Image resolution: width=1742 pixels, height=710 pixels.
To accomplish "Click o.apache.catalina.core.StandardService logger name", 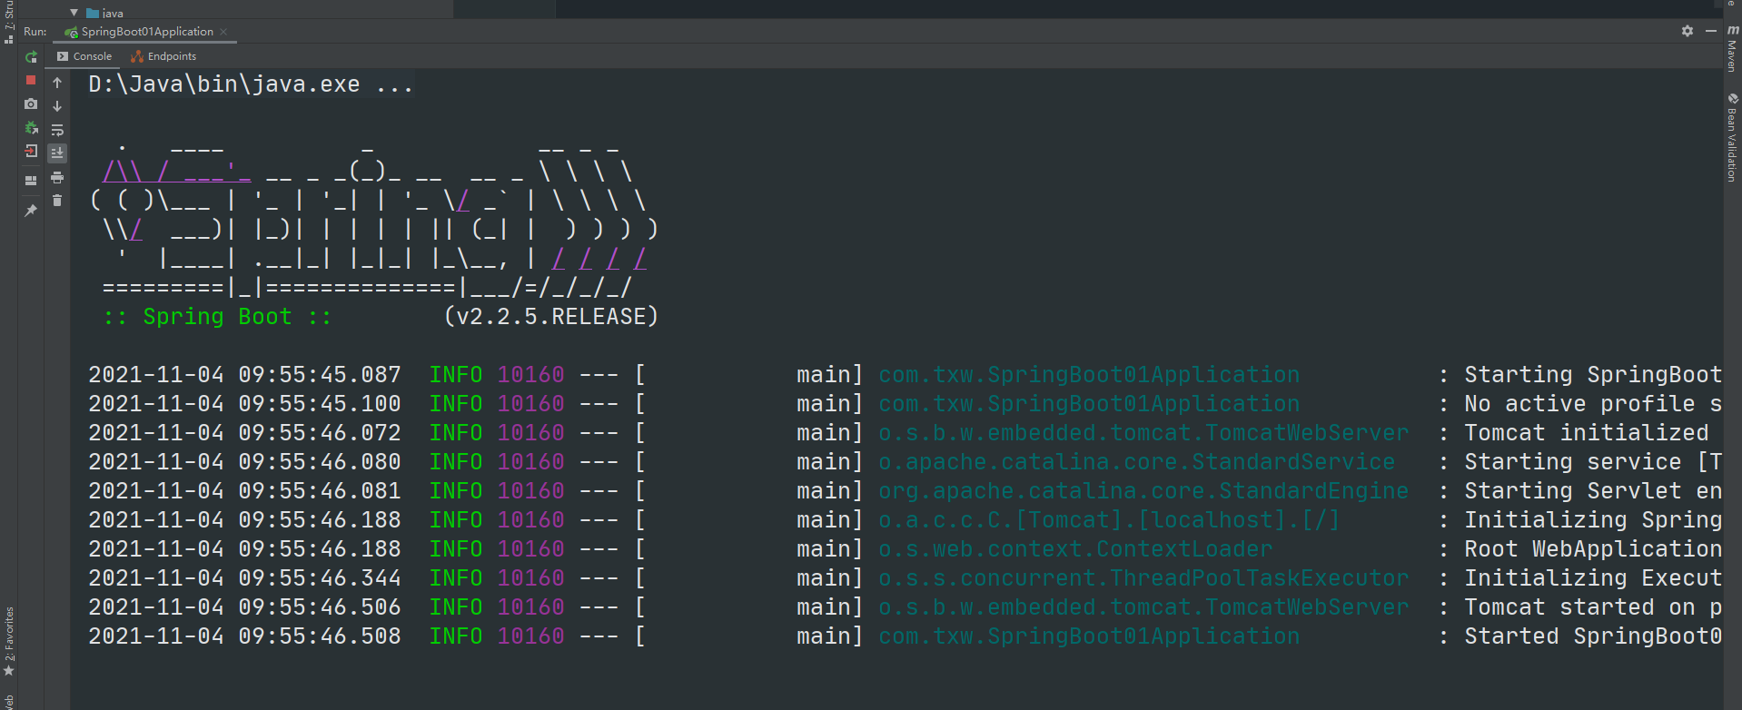I will coord(1136,462).
